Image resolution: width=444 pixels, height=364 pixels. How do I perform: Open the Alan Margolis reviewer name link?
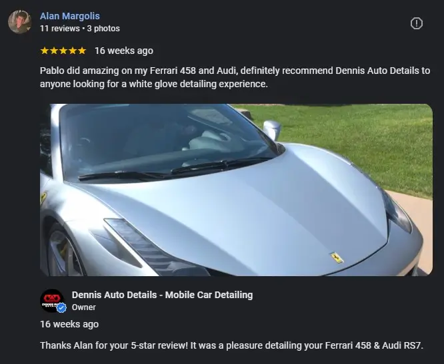coord(69,16)
